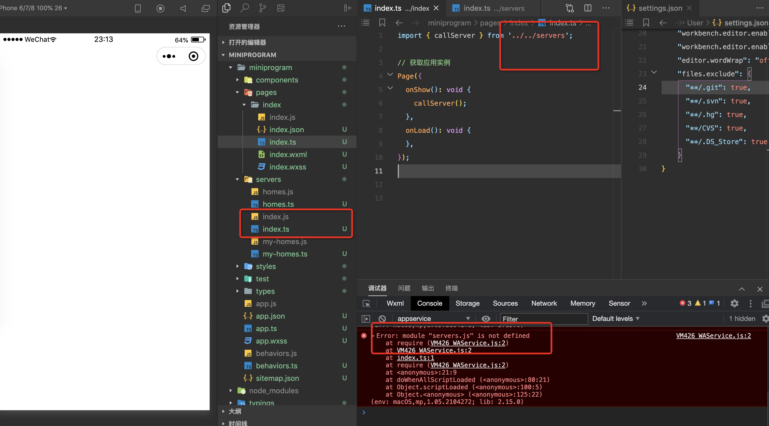Click the split editor icon
Viewport: 769px width, 426px height.
[x=588, y=8]
